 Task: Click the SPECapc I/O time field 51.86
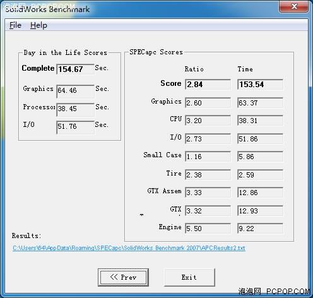click(x=260, y=139)
